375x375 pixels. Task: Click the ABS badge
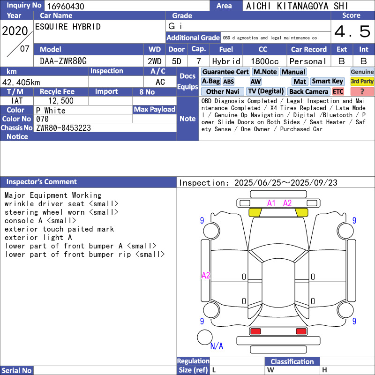pos(228,82)
